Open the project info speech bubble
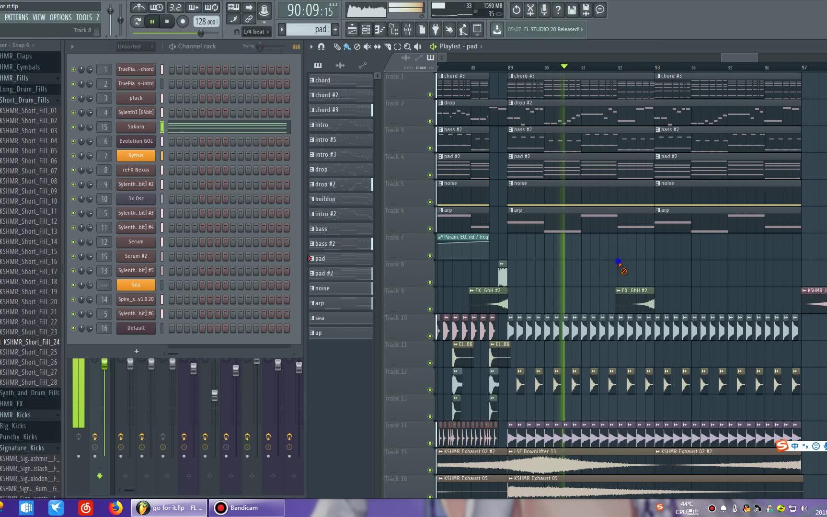827x517 pixels. coord(600,10)
